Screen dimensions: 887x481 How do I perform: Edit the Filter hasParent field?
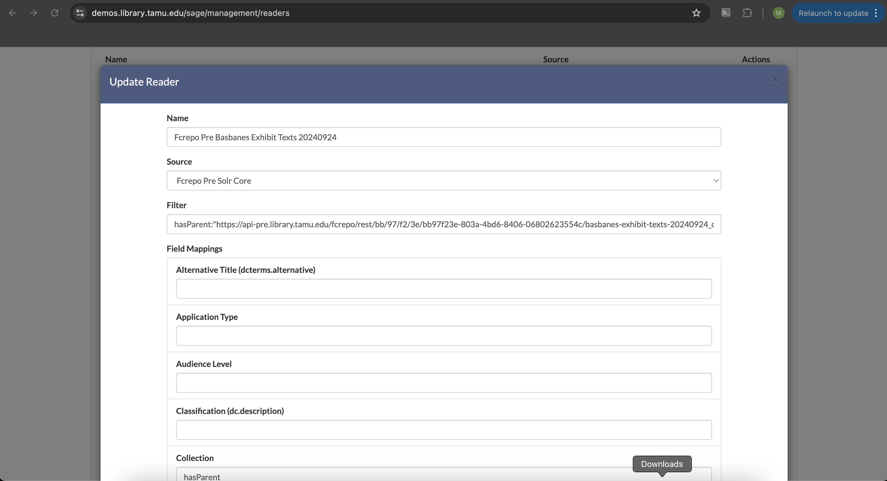pos(443,224)
